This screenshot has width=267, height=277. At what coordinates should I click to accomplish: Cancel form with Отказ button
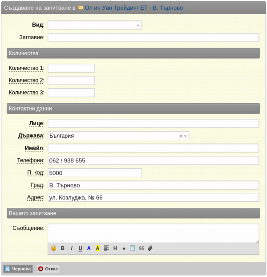pos(48,269)
